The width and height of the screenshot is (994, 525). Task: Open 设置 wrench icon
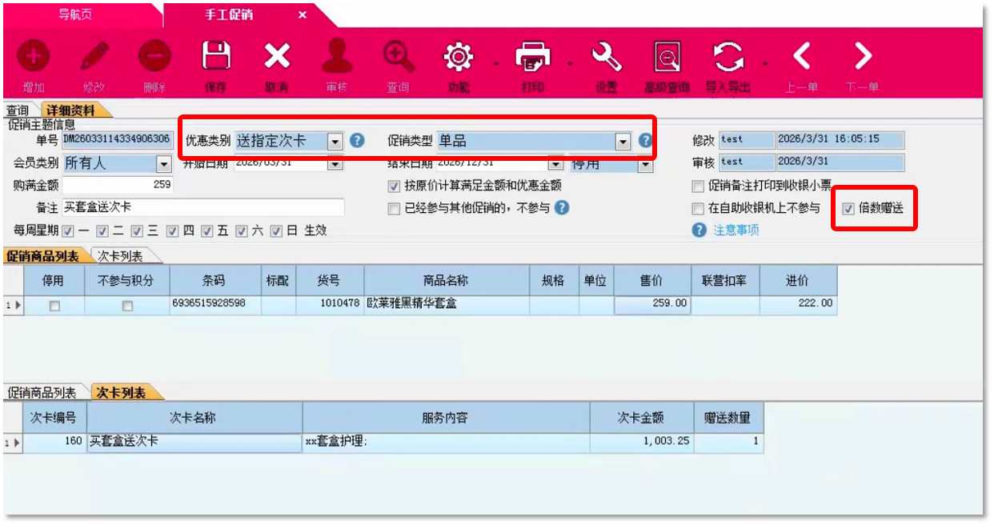click(607, 57)
